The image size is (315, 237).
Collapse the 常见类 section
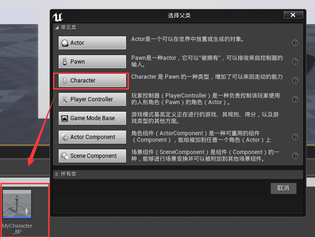[x=57, y=28]
